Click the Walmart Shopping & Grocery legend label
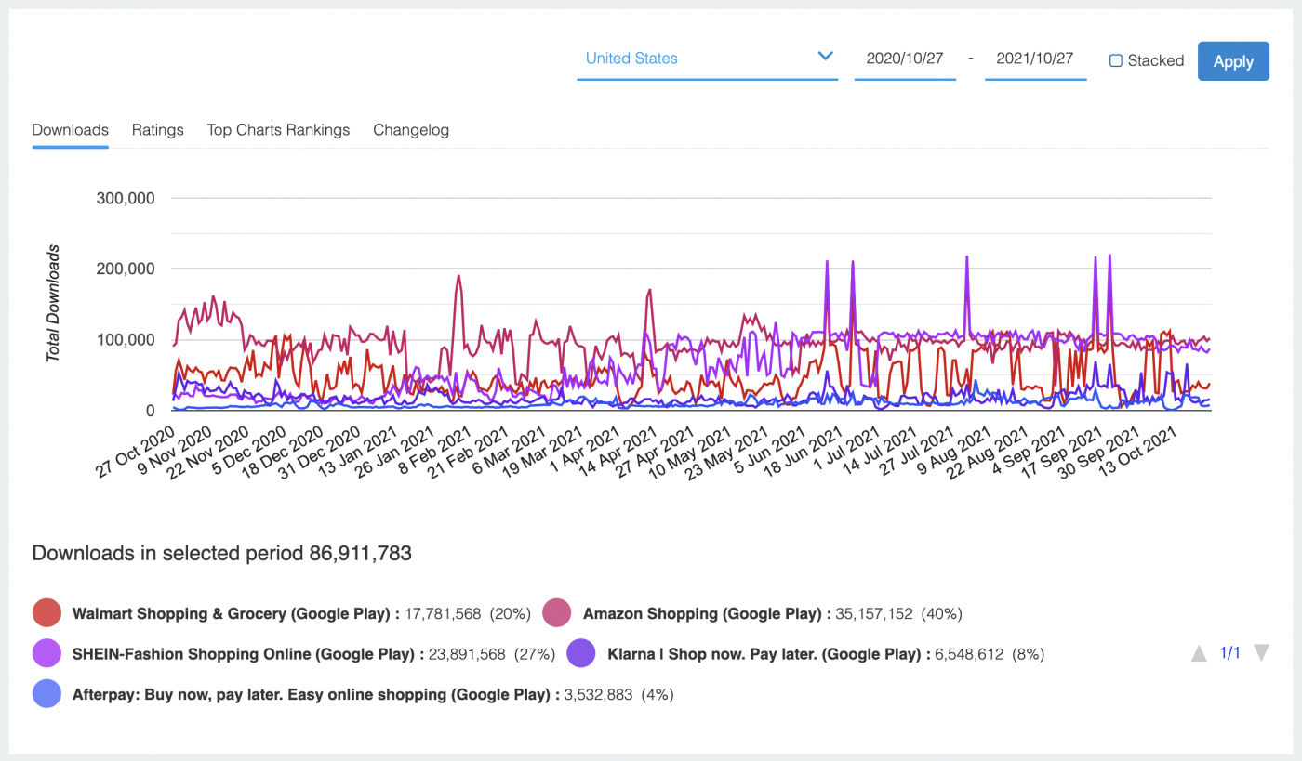1302x761 pixels. (236, 613)
